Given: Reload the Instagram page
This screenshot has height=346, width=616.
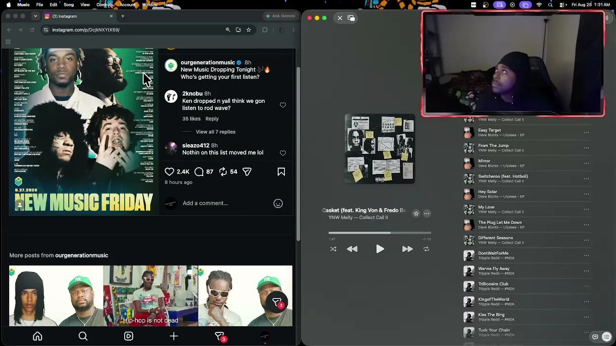Looking at the screenshot, I should (32, 30).
